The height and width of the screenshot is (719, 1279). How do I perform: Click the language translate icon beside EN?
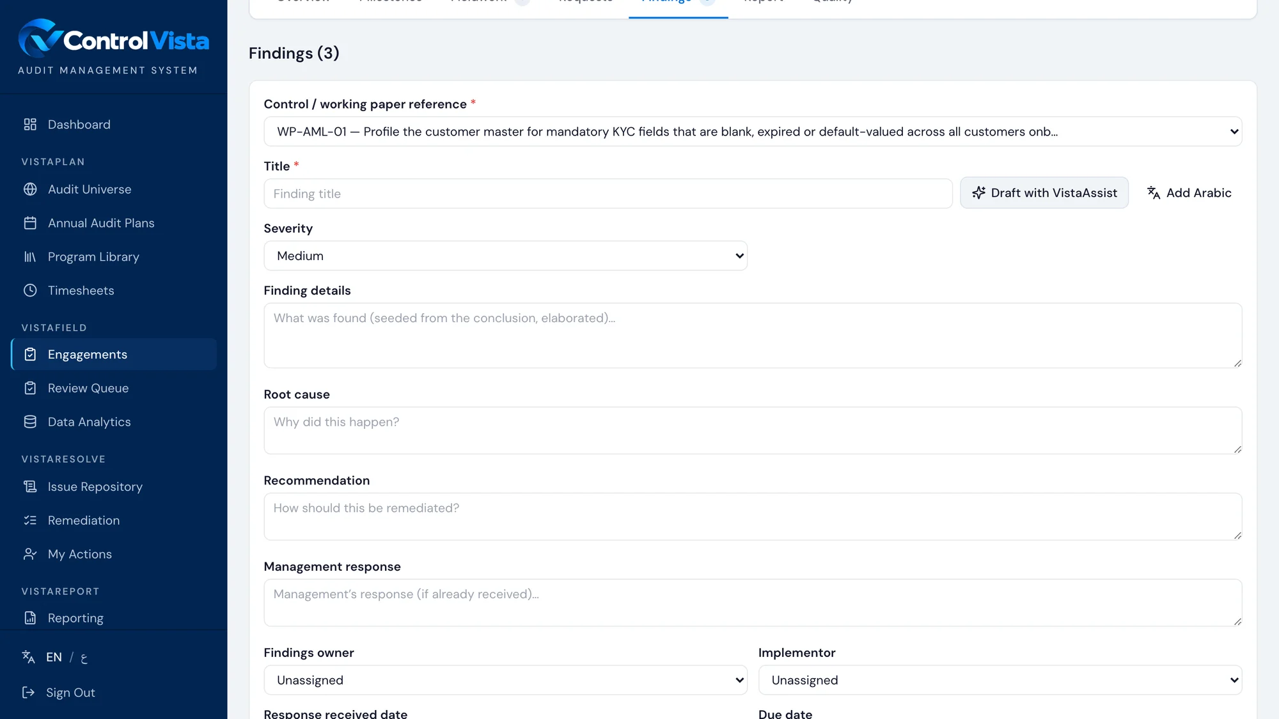pyautogui.click(x=28, y=657)
